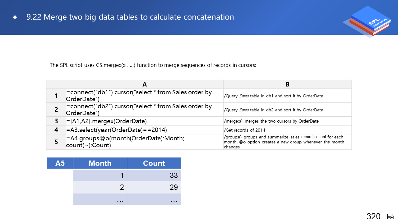Click the A5 label of the result table
Image resolution: width=398 pixels, height=224 pixels.
[60, 163]
